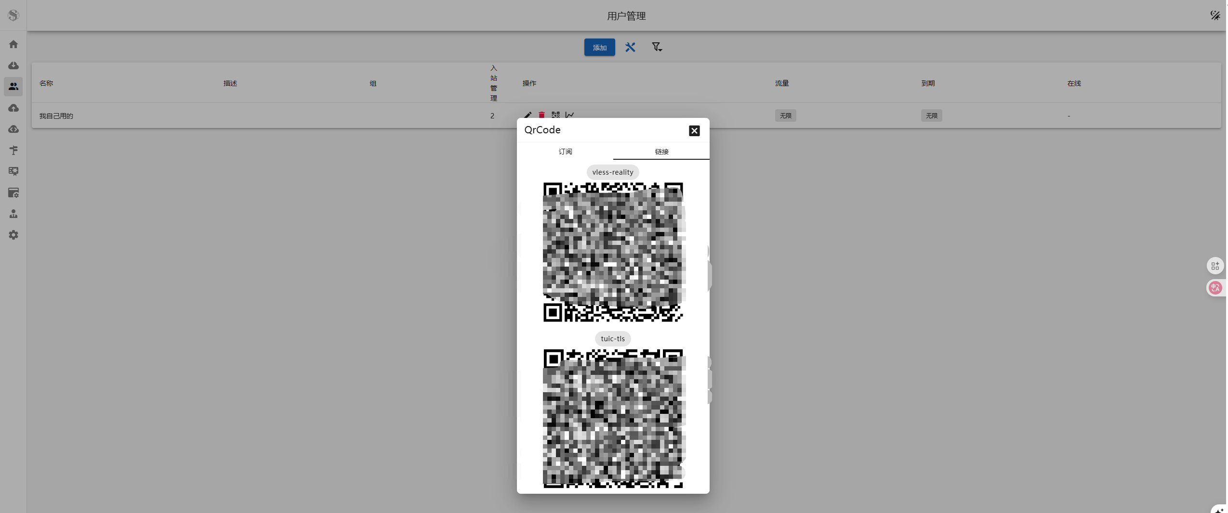Close the QrCode dialog

pyautogui.click(x=694, y=131)
